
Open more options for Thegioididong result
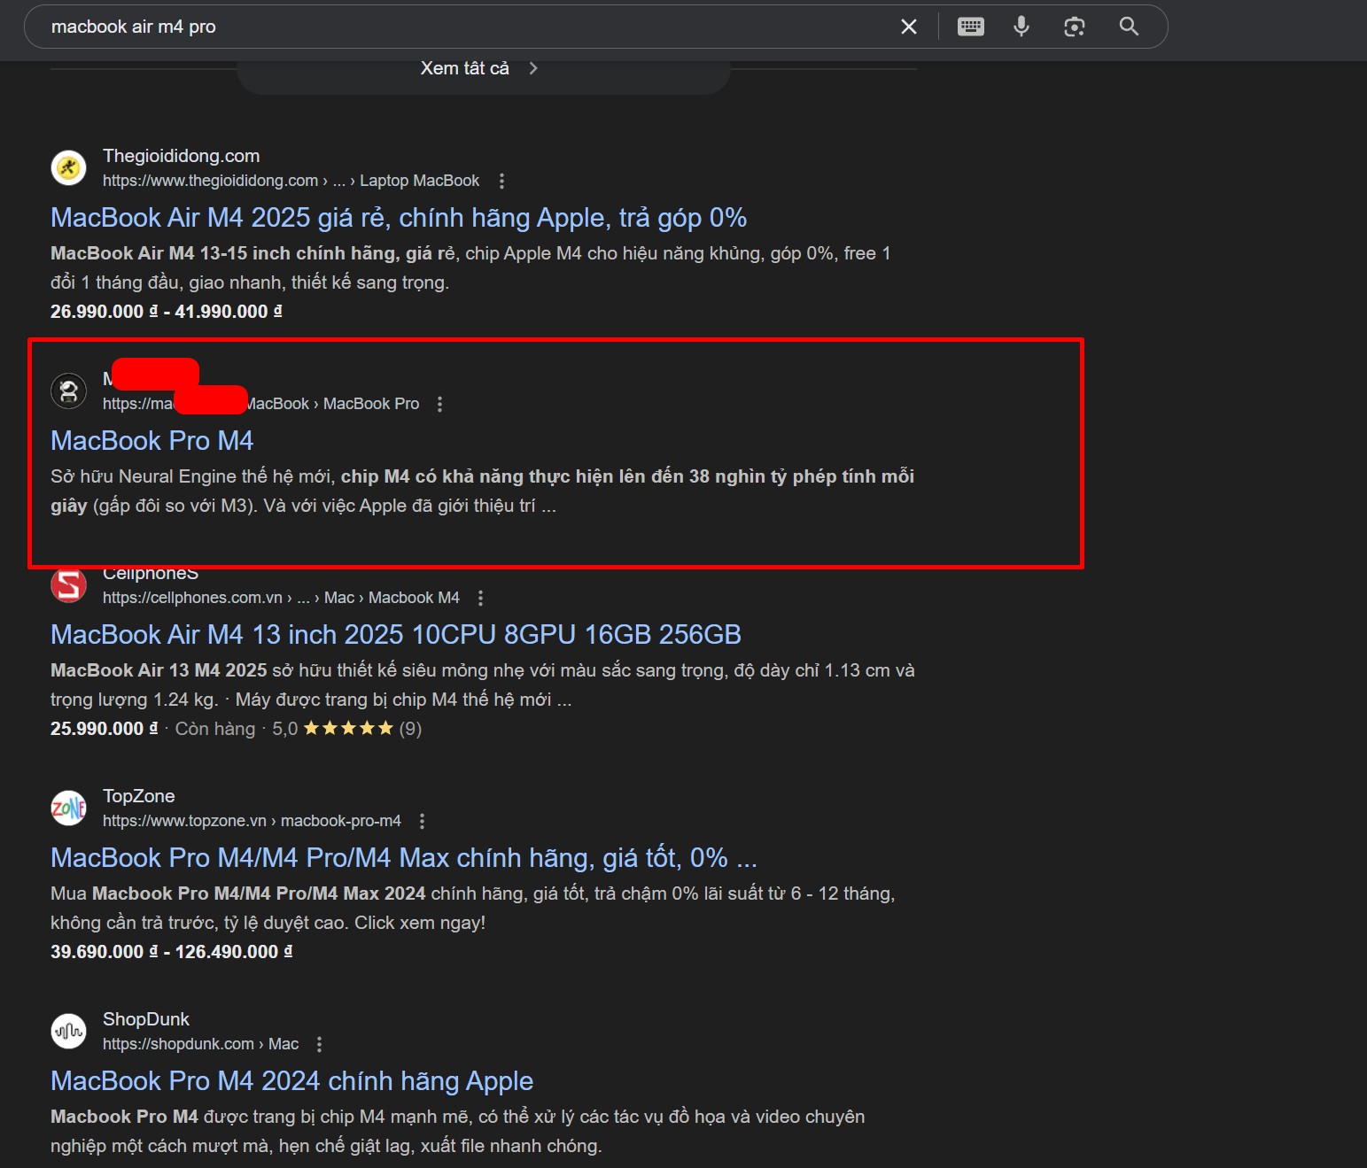tap(501, 181)
